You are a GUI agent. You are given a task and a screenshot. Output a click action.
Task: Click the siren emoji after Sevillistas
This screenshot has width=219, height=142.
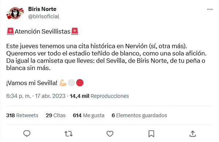75,31
